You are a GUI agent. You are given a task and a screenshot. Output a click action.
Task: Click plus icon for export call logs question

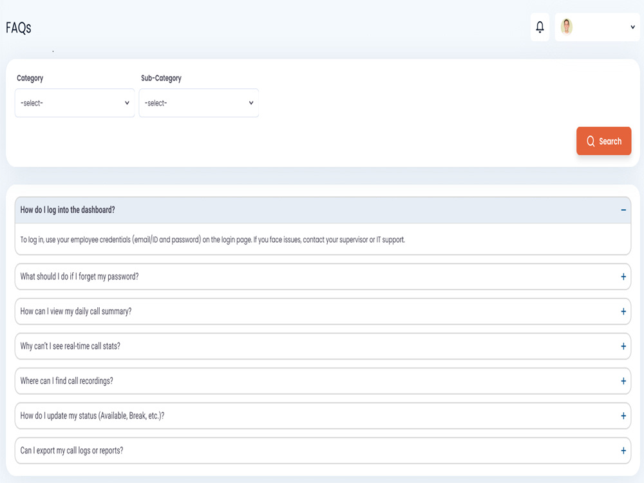pos(623,451)
